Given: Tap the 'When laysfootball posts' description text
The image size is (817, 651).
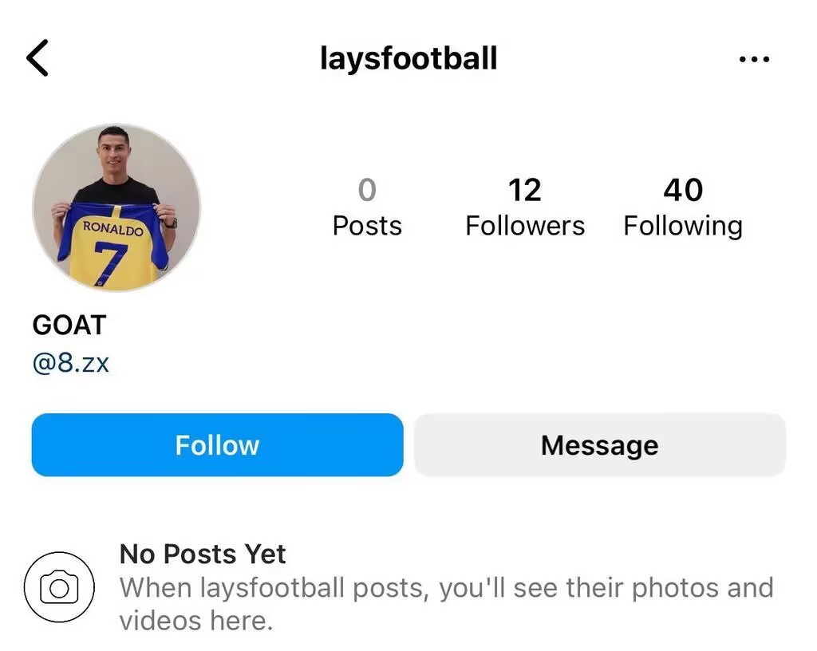Looking at the screenshot, I should coord(446,588).
